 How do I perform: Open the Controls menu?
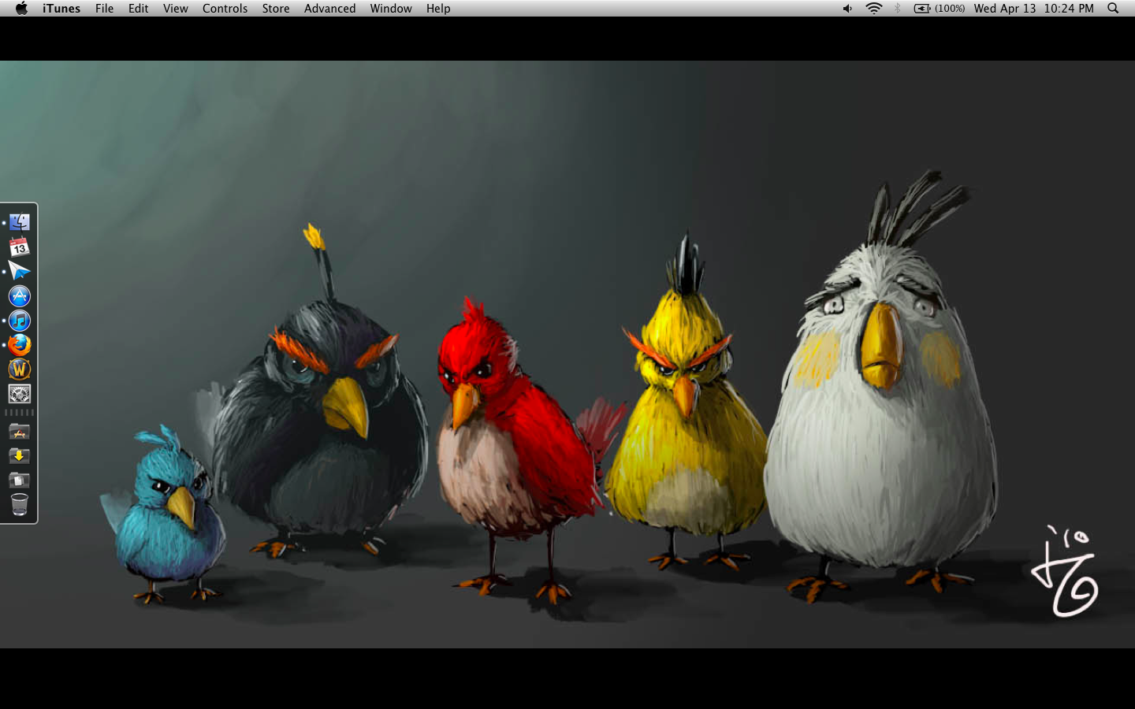coord(225,9)
